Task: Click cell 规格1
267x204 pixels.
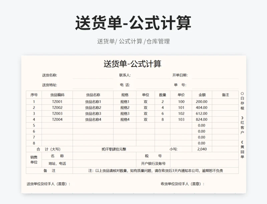Action: pos(125,102)
